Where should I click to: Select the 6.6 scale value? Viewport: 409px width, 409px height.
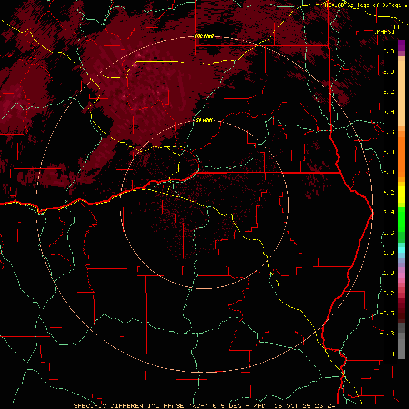389,132
